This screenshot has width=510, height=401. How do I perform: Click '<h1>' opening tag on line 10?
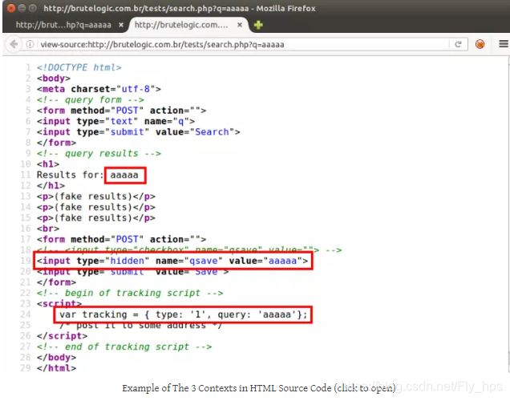pyautogui.click(x=48, y=164)
